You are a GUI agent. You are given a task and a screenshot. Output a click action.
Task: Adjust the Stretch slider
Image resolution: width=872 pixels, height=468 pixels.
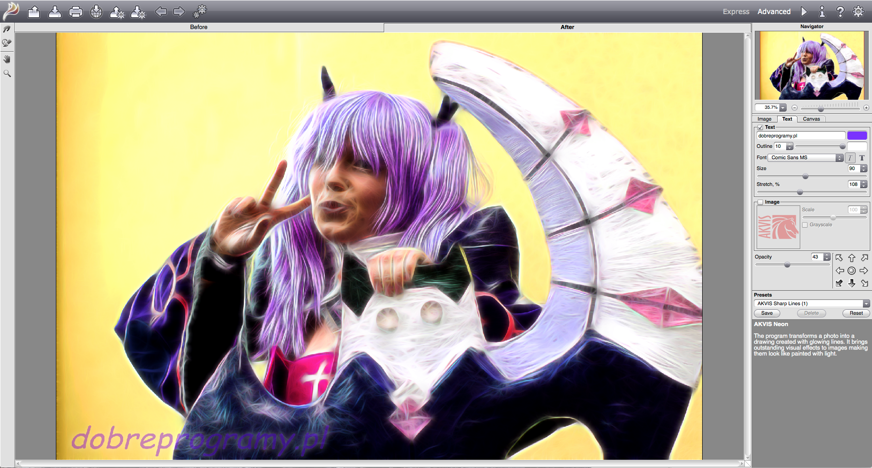pyautogui.click(x=811, y=192)
